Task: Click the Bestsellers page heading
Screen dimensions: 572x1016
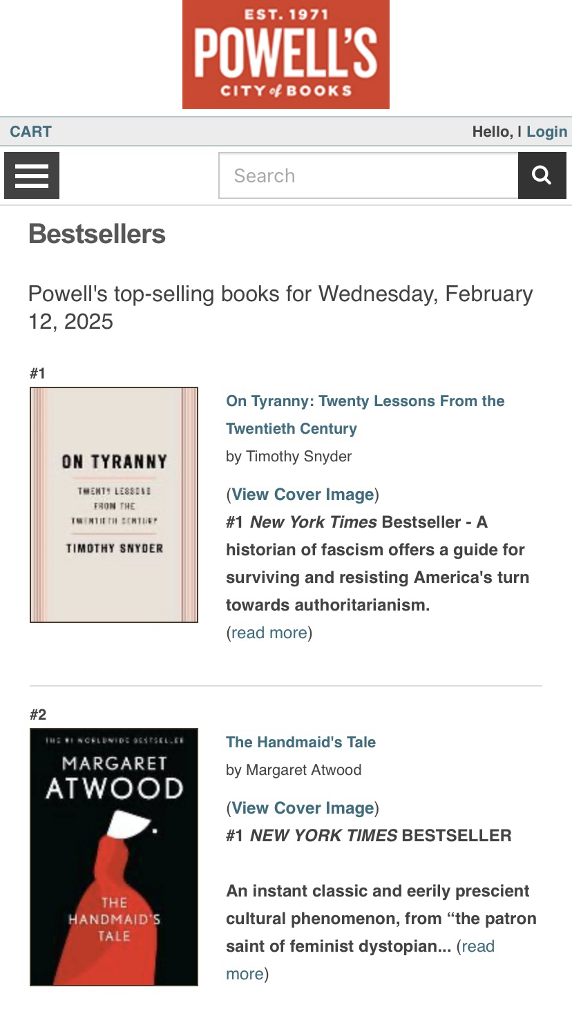Action: (x=97, y=234)
